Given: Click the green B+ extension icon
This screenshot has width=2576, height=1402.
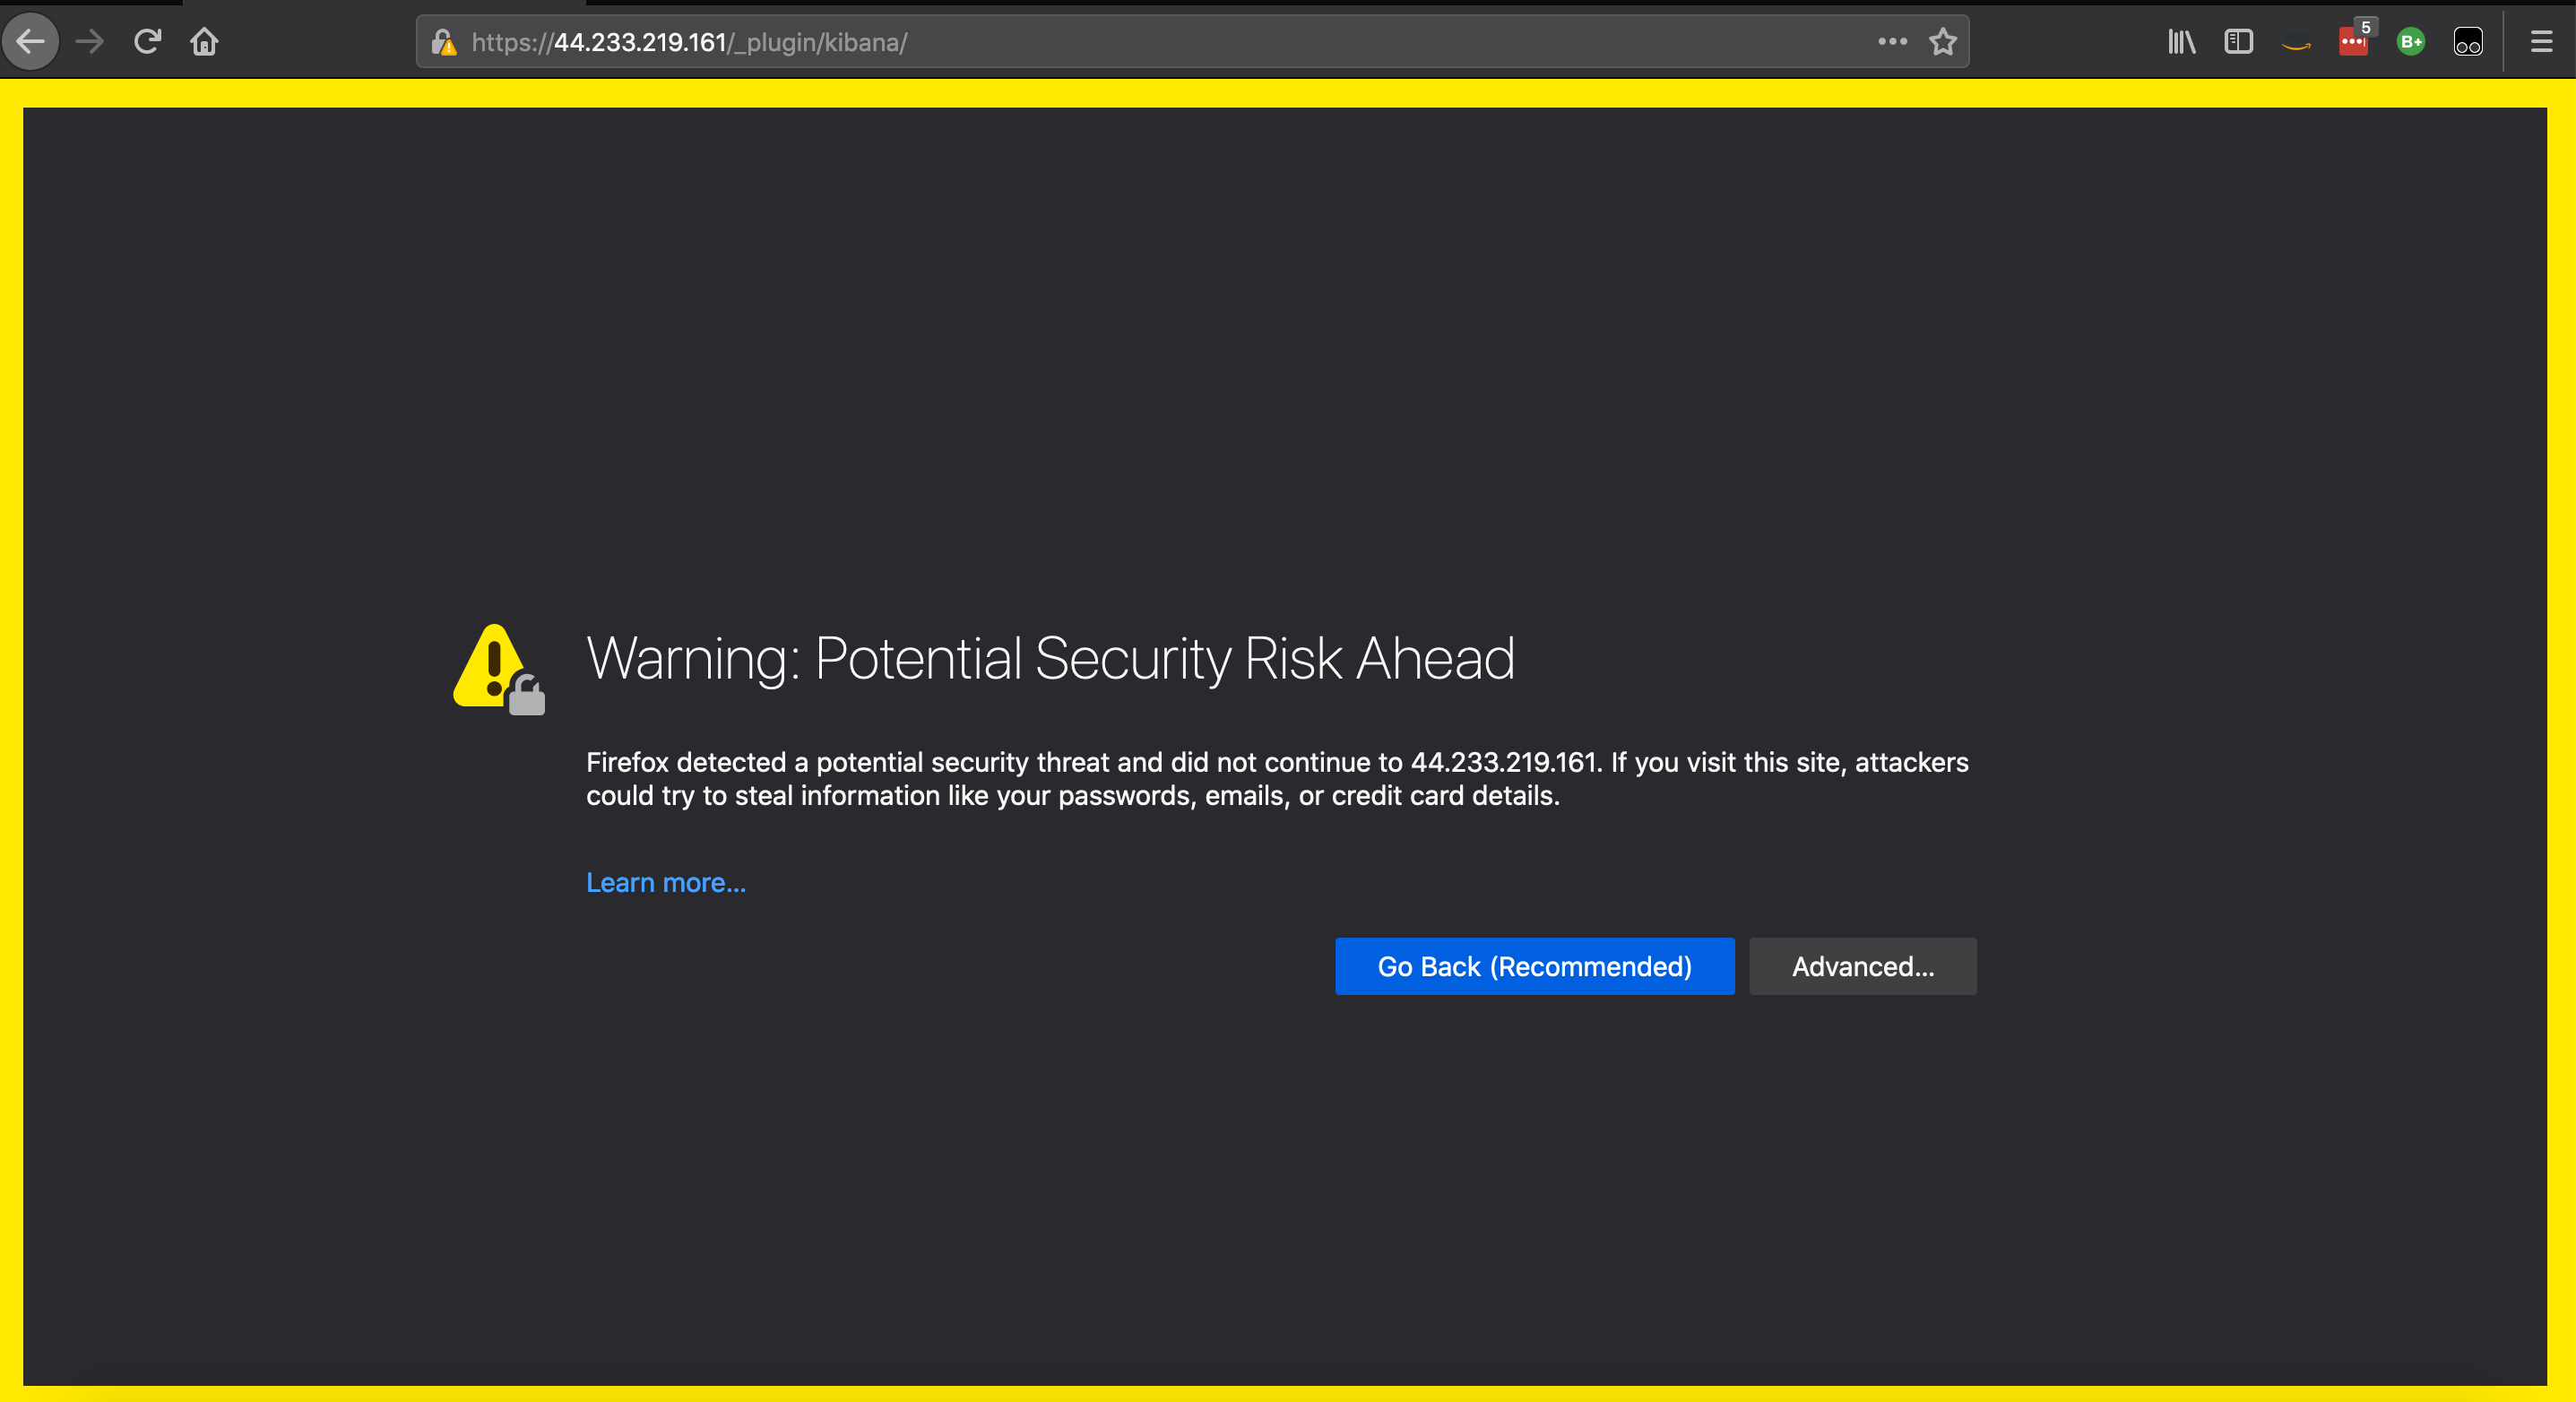Looking at the screenshot, I should [2410, 41].
